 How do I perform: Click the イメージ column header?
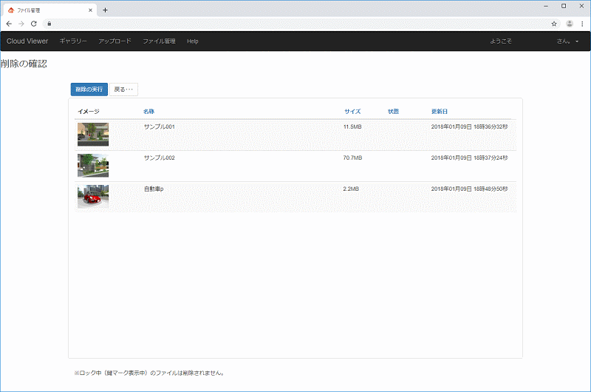(89, 111)
